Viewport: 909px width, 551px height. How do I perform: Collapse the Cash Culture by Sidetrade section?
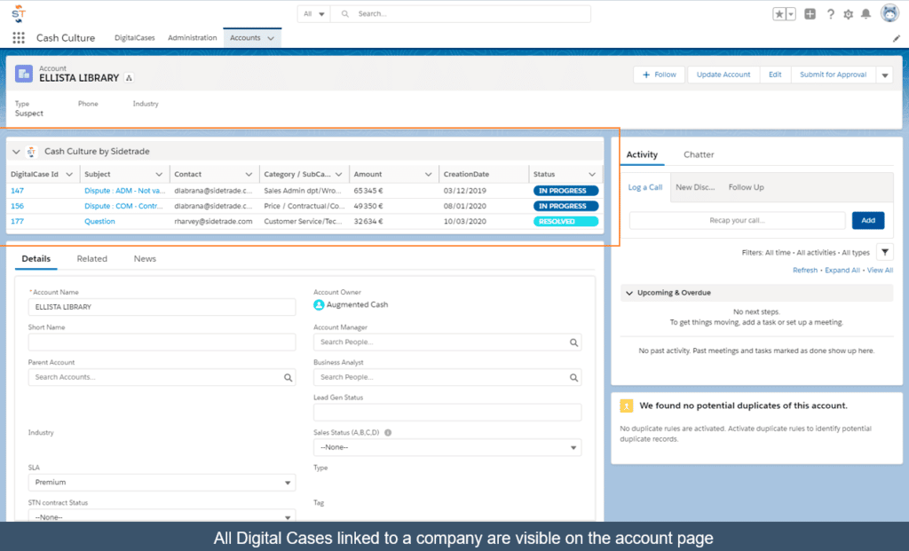pyautogui.click(x=16, y=151)
